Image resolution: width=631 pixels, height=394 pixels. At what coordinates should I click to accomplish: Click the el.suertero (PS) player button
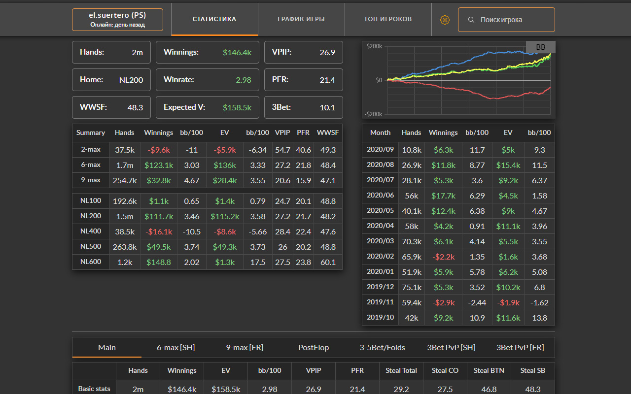[117, 20]
